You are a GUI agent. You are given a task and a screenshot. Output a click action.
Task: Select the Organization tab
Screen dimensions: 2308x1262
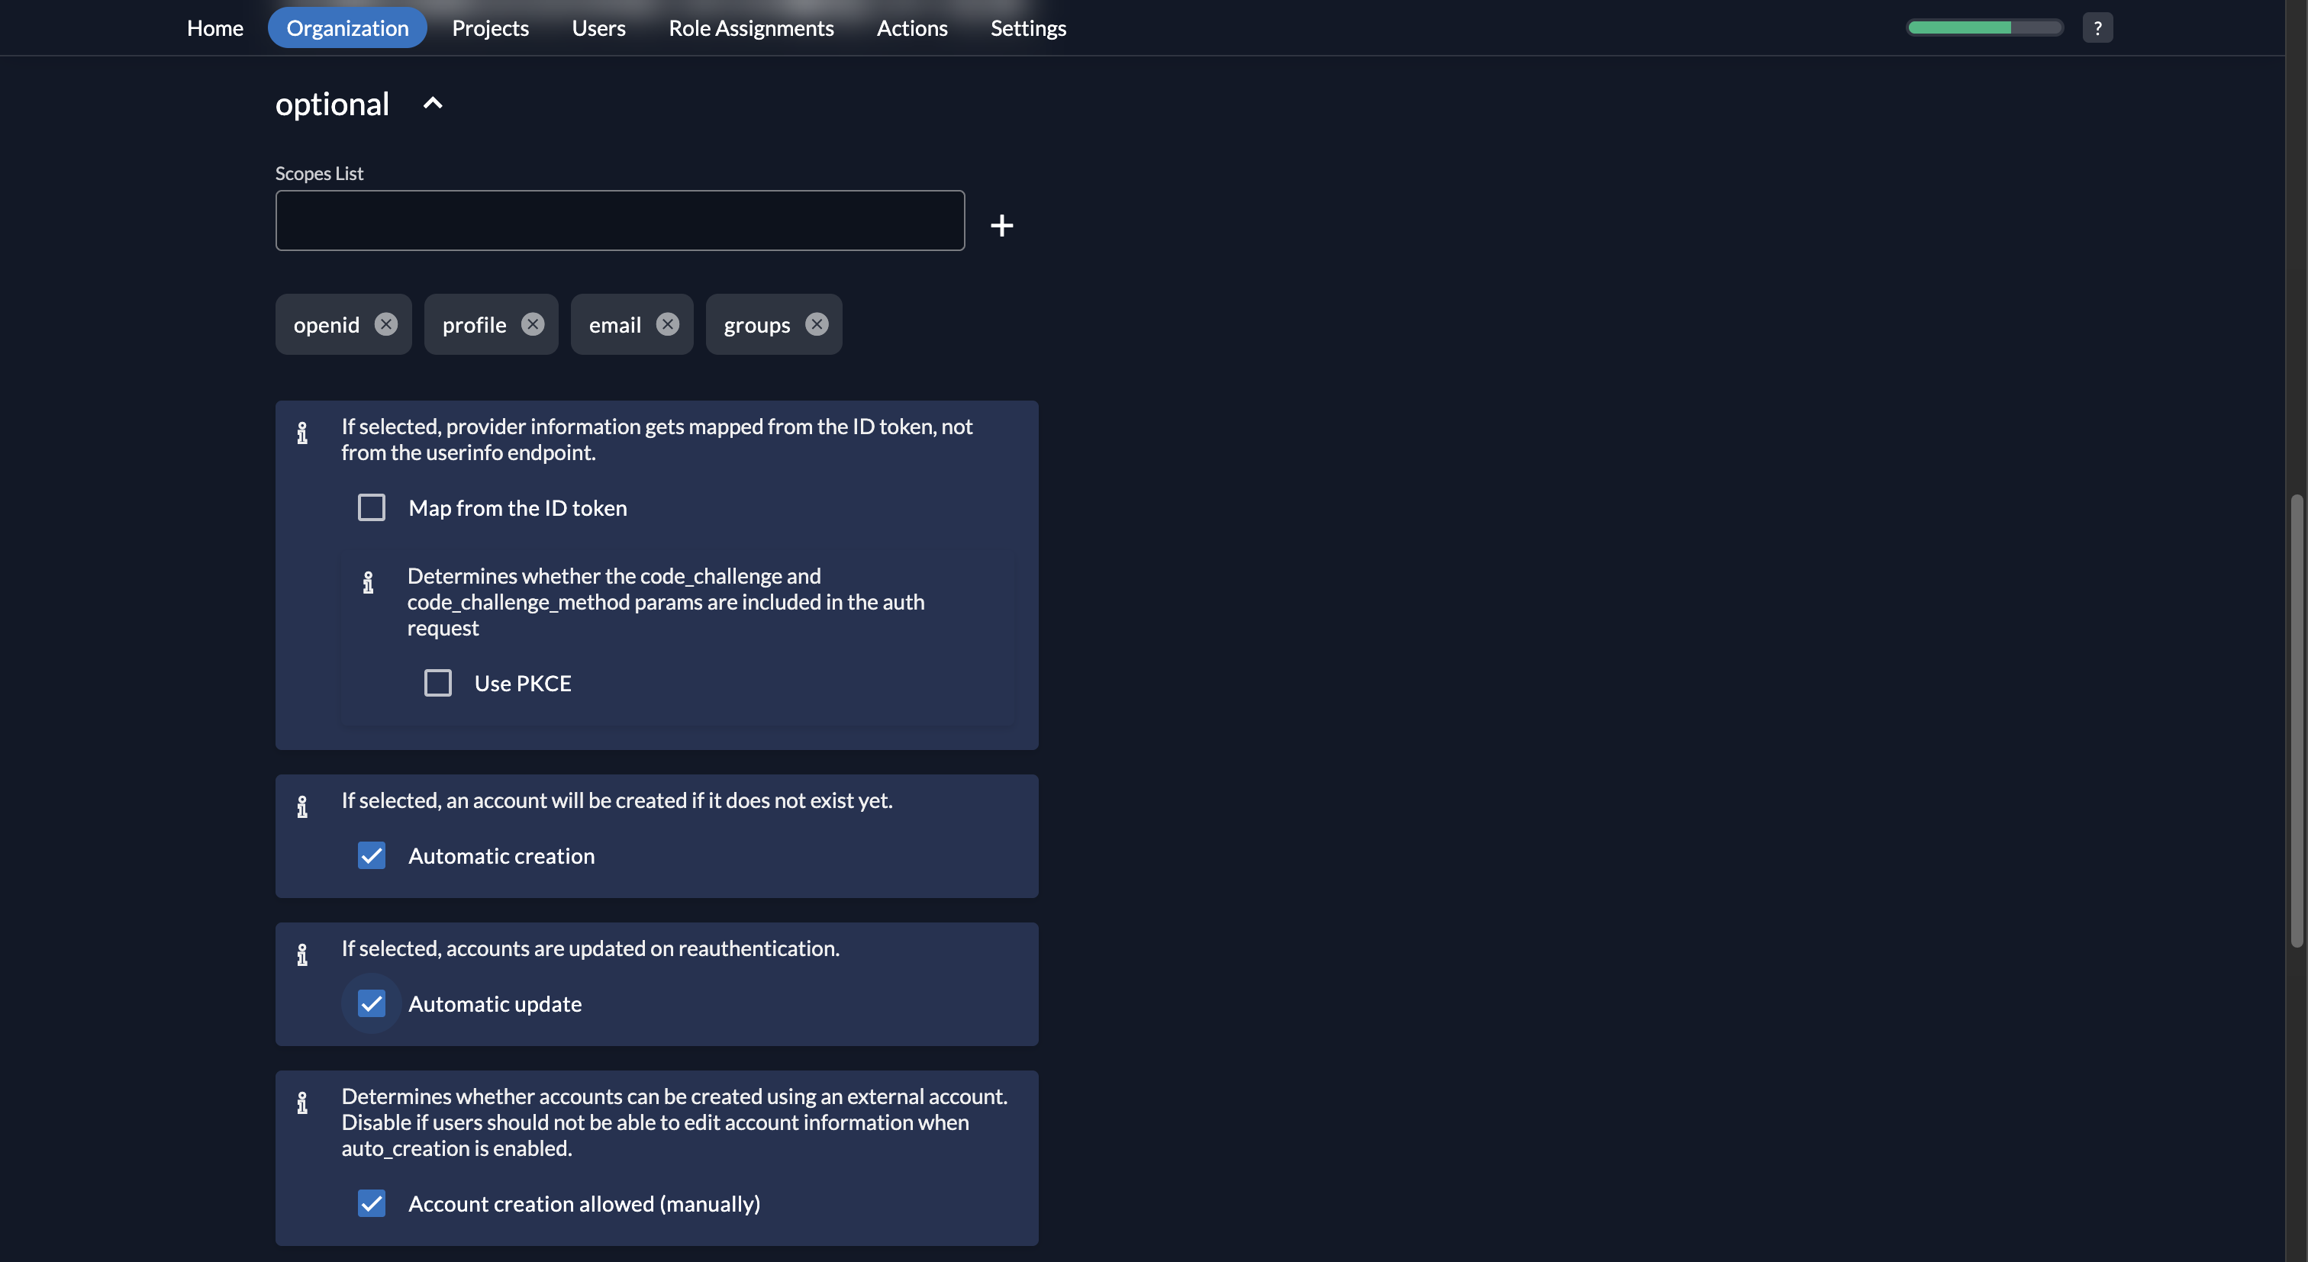[x=347, y=27]
